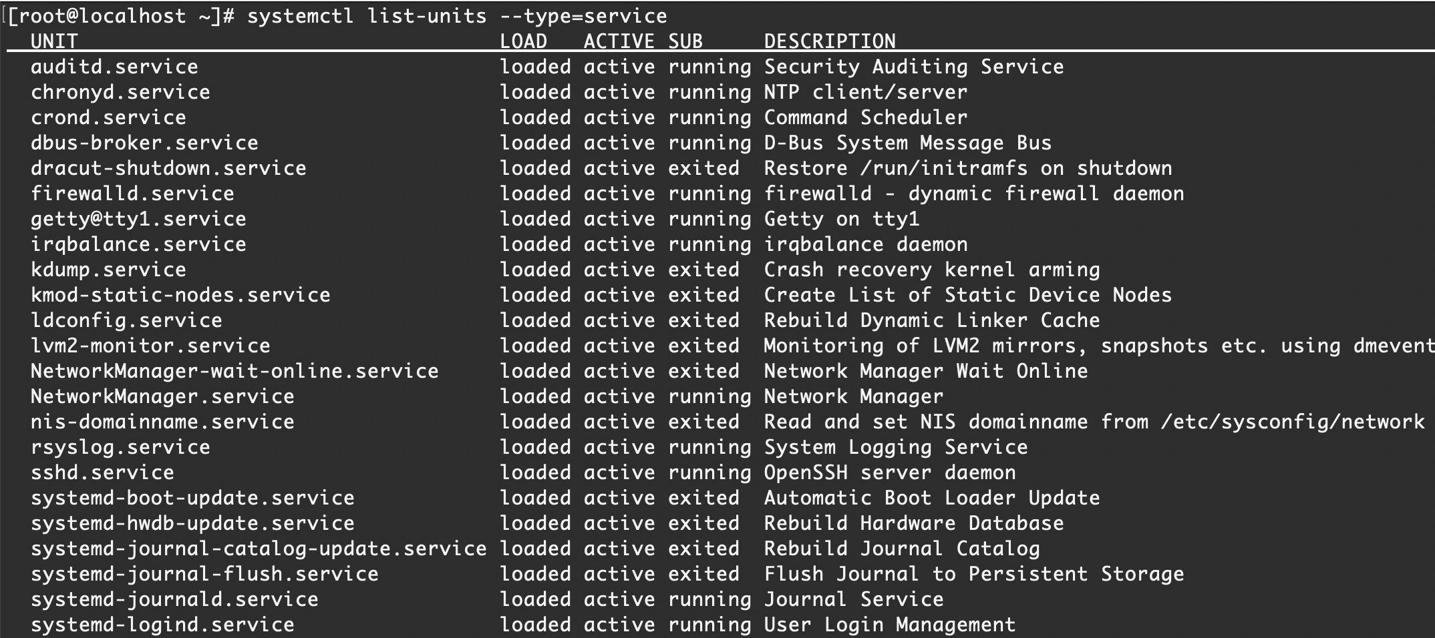Screen dimensions: 1435x638
Task: Click the firewalld.service unit name
Action: pyautogui.click(x=132, y=194)
